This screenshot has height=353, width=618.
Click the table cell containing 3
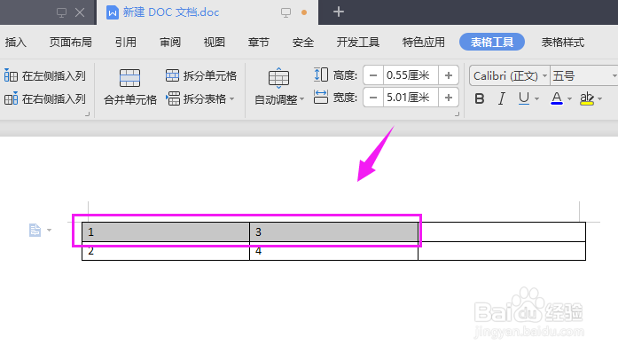[333, 231]
